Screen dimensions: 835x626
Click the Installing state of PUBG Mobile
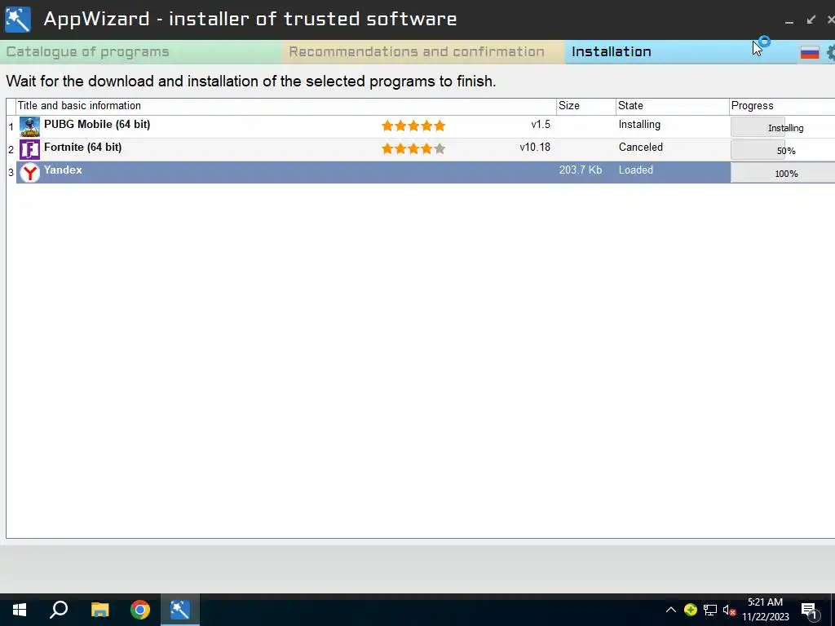tap(639, 125)
